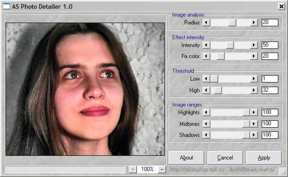The width and height of the screenshot is (288, 177).
Task: Click the portrait preview image
Action: [x=85, y=89]
